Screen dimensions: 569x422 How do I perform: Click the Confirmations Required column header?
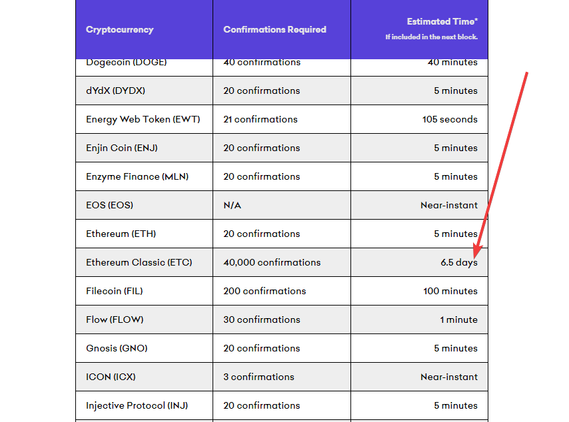tap(275, 29)
